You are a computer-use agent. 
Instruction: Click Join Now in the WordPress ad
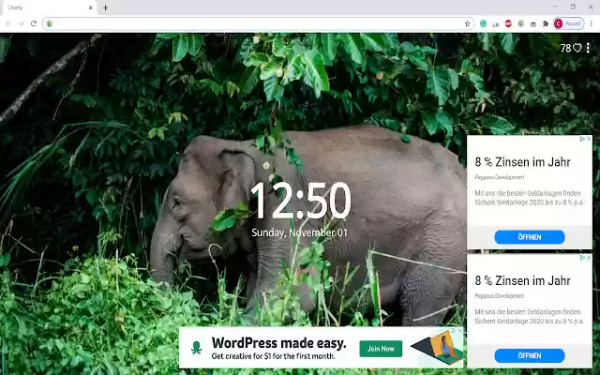(x=381, y=349)
